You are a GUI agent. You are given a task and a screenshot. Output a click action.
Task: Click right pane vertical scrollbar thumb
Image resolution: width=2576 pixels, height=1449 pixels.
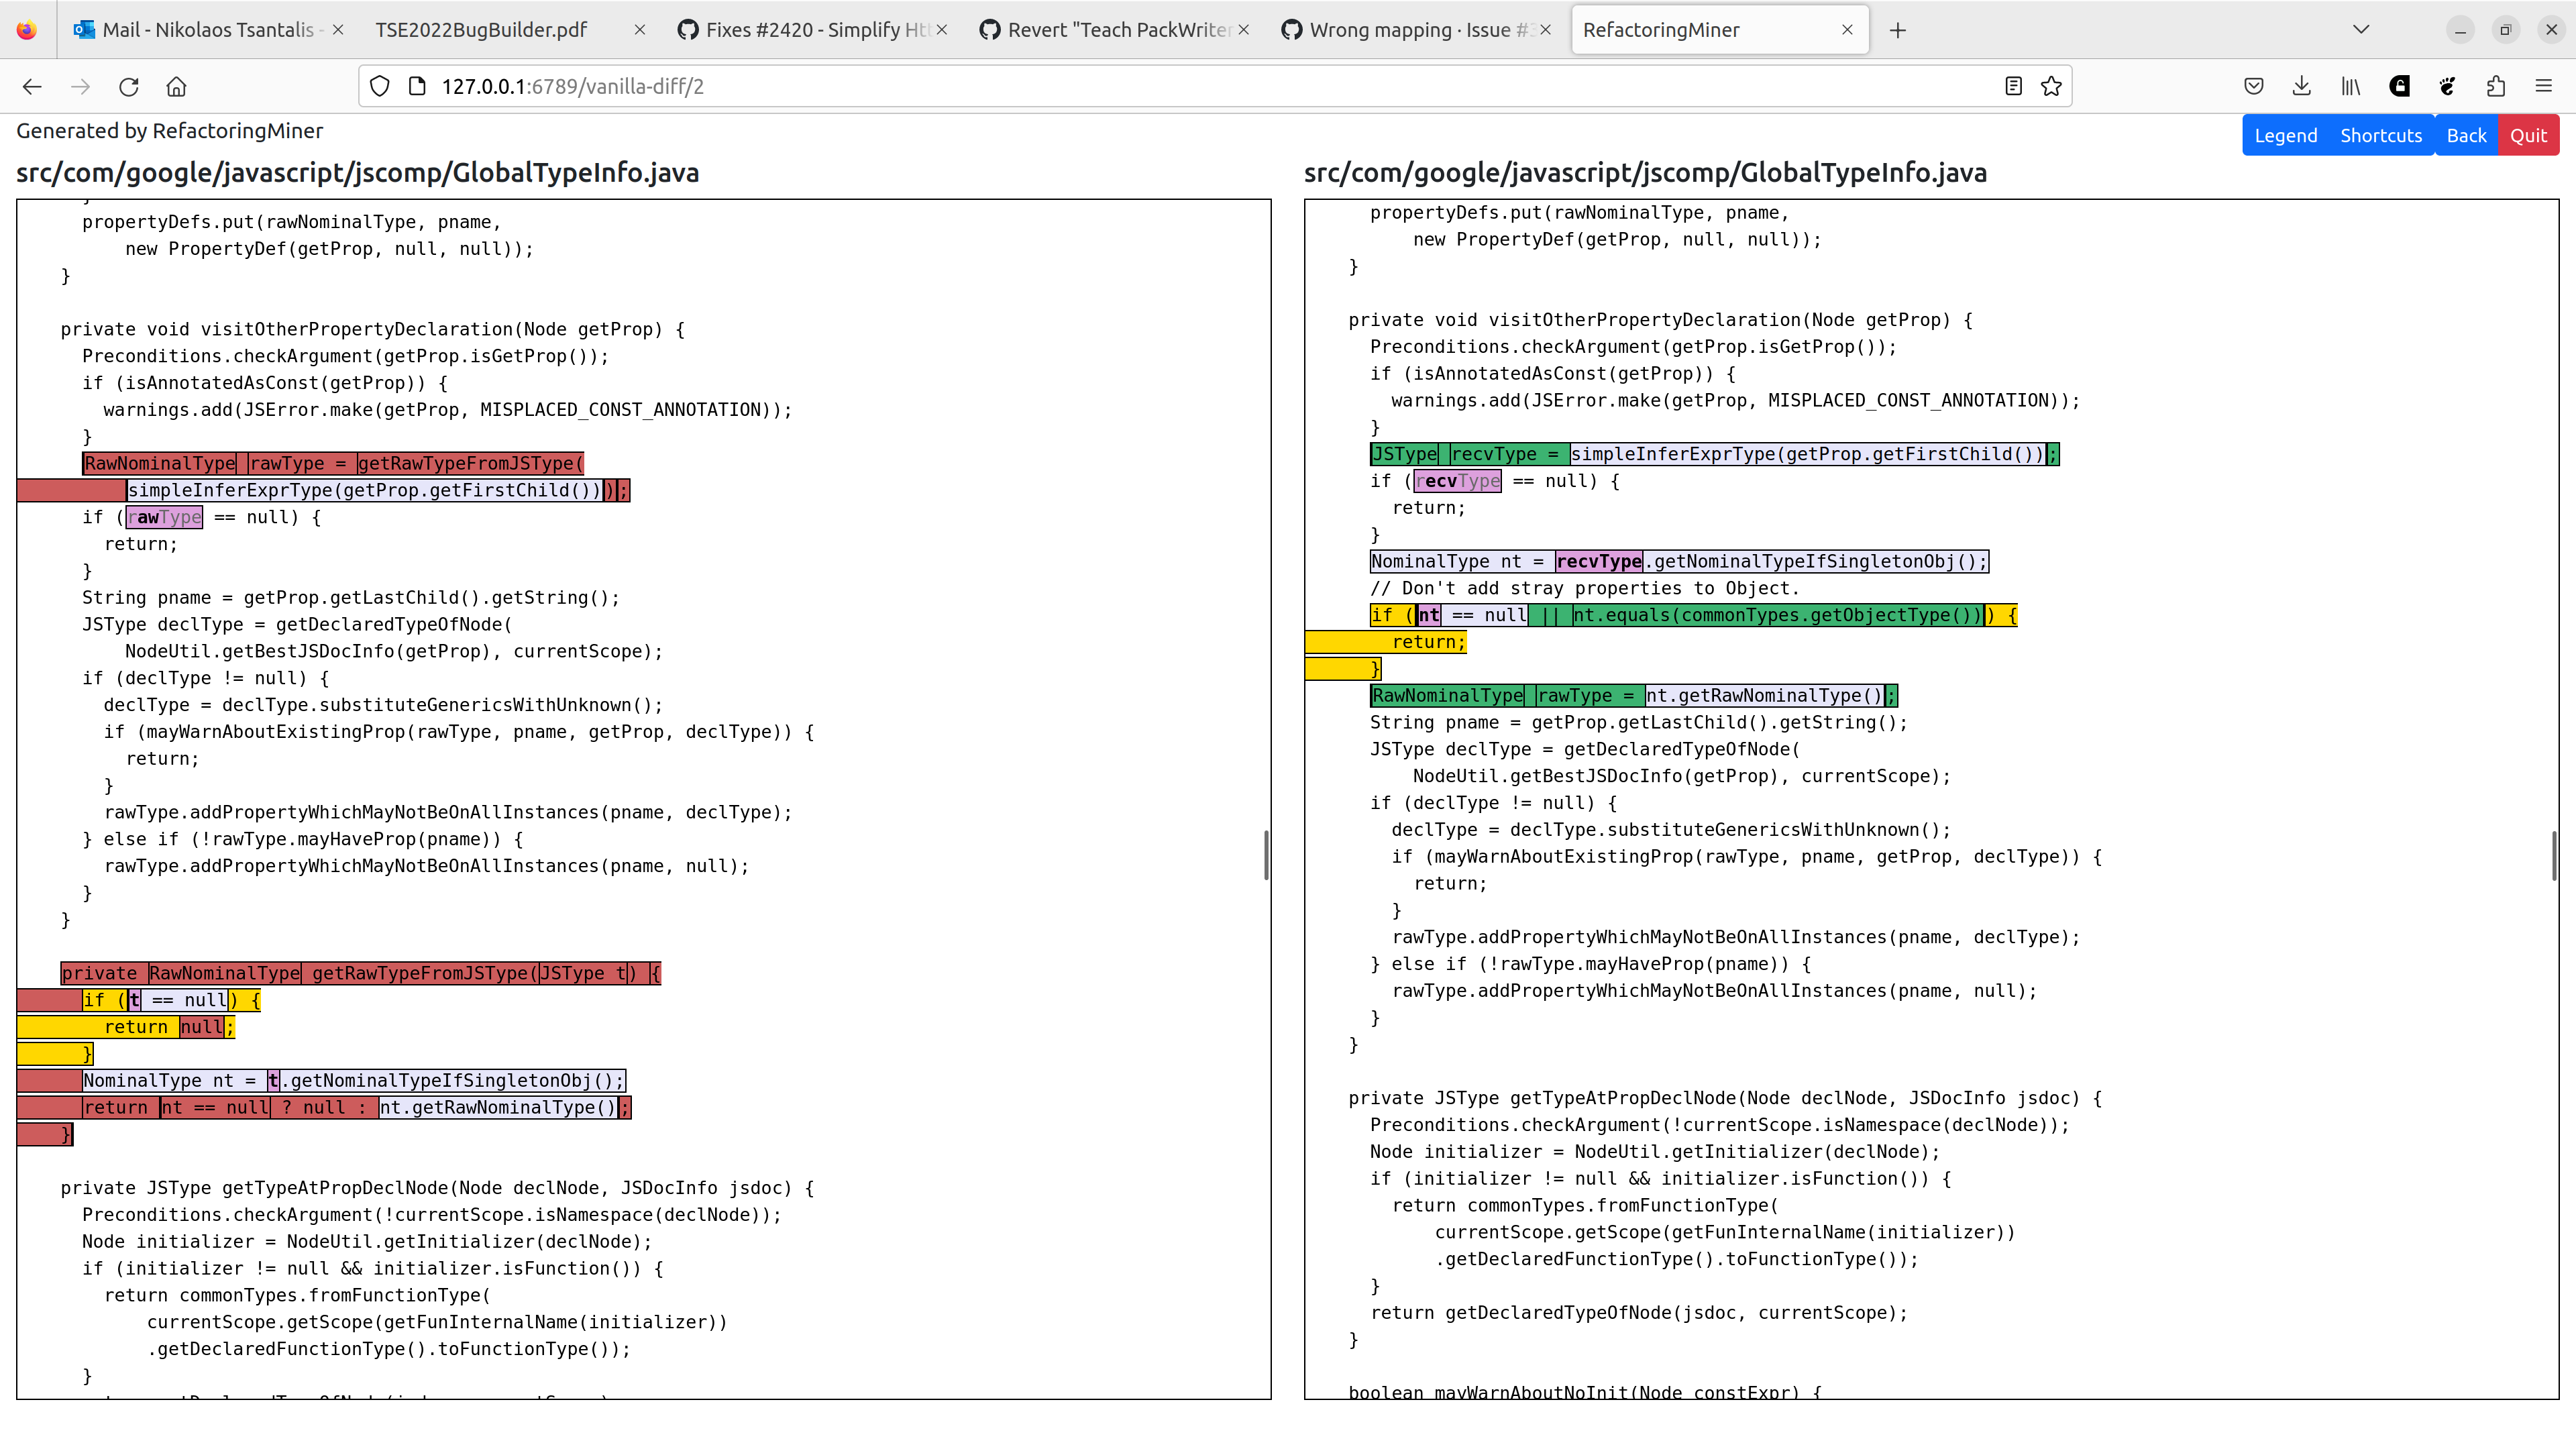[x=2554, y=855]
